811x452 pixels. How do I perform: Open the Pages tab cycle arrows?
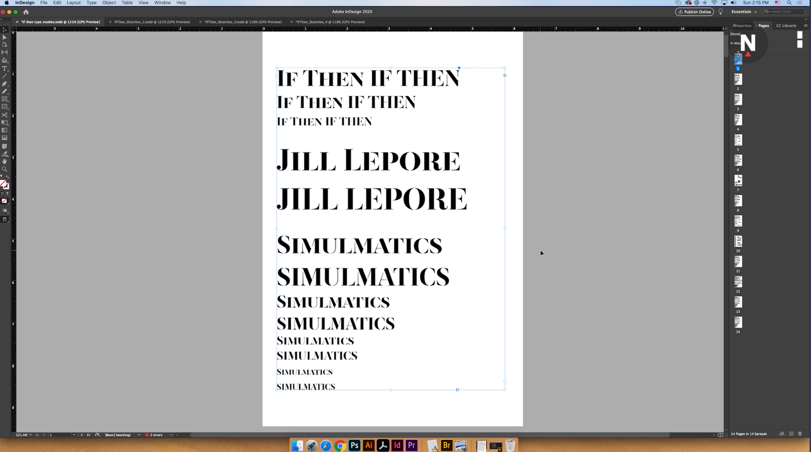[756, 26]
